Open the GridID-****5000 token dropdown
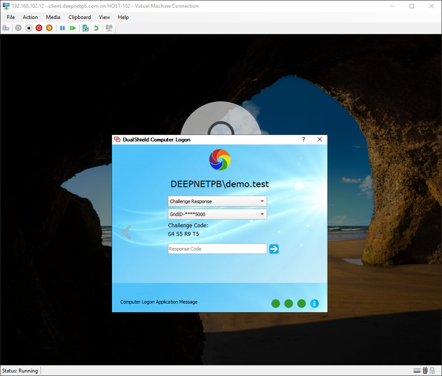This screenshot has width=442, height=376. click(x=217, y=215)
